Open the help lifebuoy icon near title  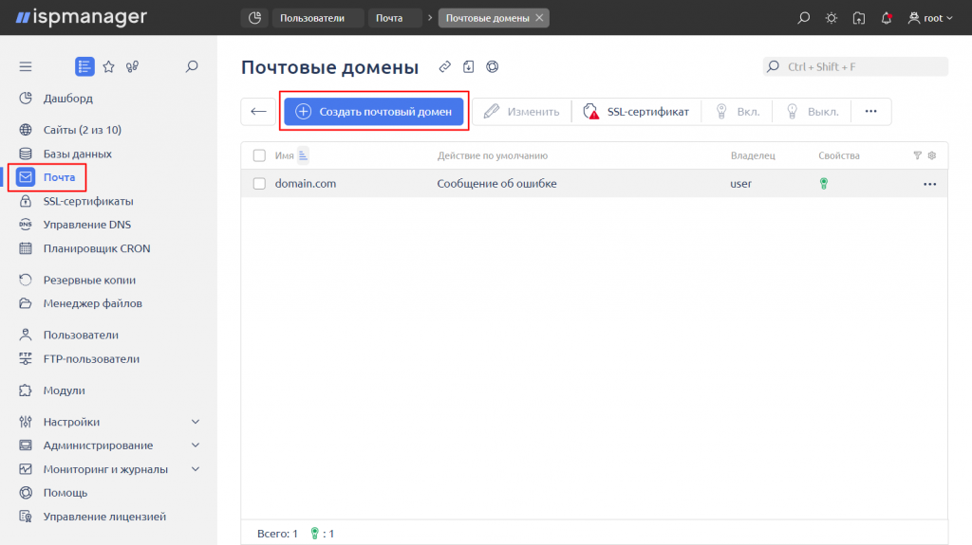click(493, 67)
